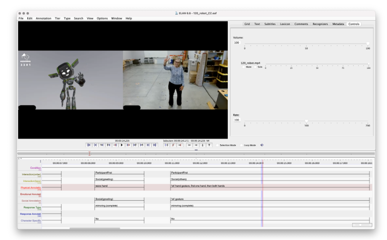This screenshot has height=240, width=387.
Task: Select the Solo option for 120_robot.mp4
Action: click(x=255, y=67)
